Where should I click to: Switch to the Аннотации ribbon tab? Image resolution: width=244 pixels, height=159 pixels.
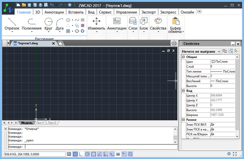pyautogui.click(x=54, y=12)
